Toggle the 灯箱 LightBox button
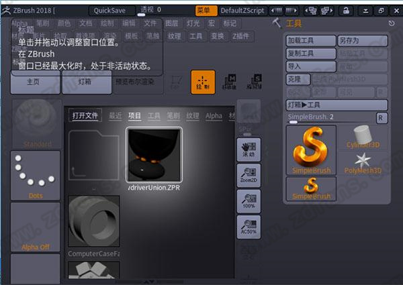Viewport: 403px width, 285px height. tap(87, 82)
